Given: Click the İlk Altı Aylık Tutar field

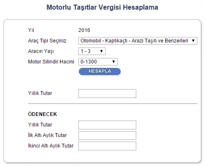Looking at the screenshot, I should (x=107, y=135).
